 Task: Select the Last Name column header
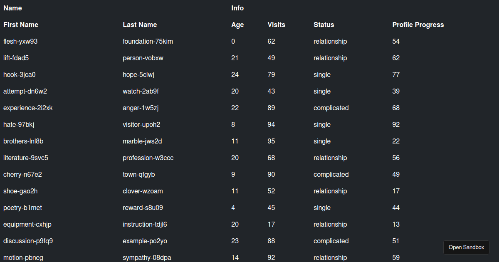pyautogui.click(x=140, y=25)
